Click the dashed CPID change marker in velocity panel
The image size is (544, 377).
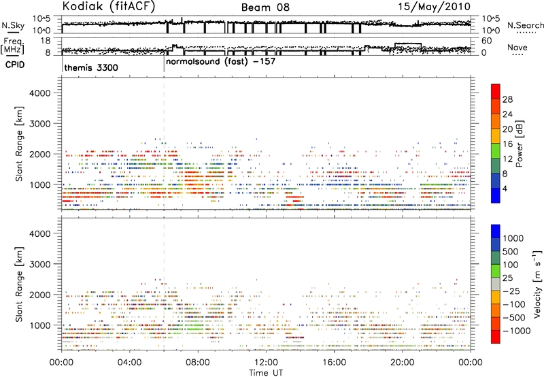[x=164, y=284]
